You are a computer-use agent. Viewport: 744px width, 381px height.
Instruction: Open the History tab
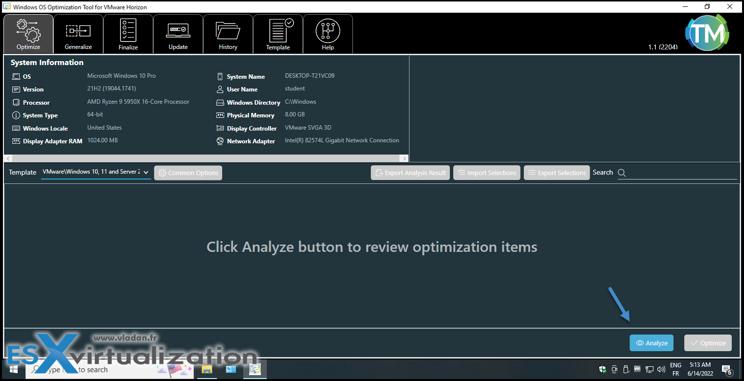coord(228,34)
